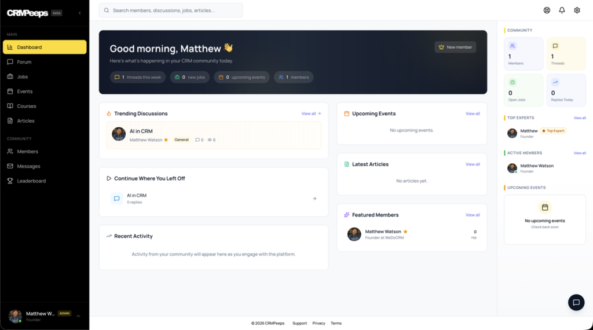
Task: Click the New member button
Action: (x=455, y=47)
